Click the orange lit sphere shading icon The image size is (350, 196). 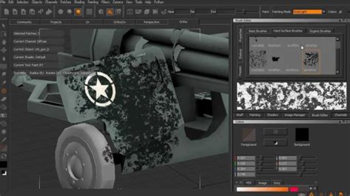pos(78,12)
